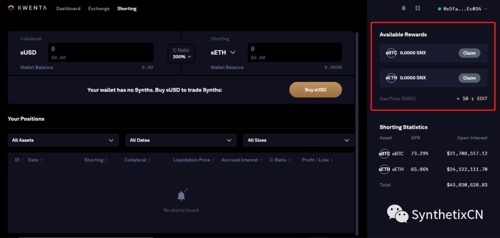The image size is (500, 238).
Task: Sort positions by Liquidation Price
Action: [194, 160]
